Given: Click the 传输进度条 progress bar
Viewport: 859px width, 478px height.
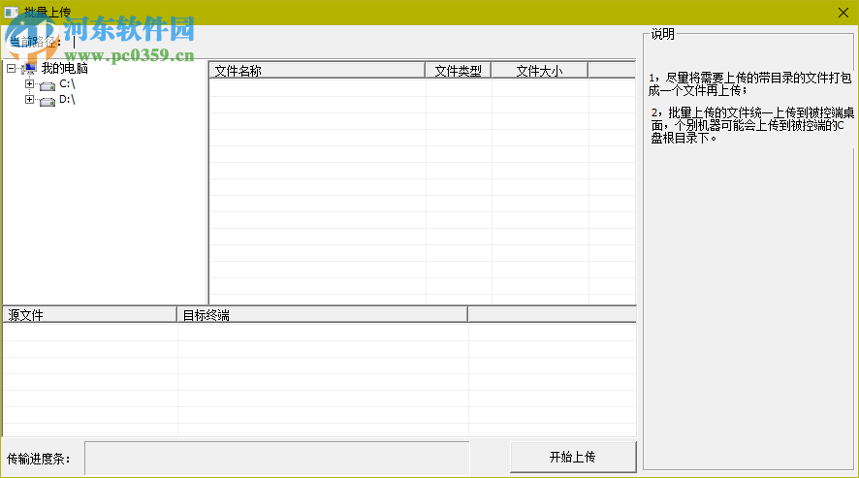Looking at the screenshot, I should (277, 459).
